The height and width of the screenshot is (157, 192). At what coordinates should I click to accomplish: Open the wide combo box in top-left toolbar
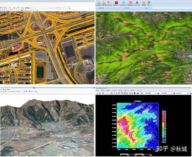pyautogui.click(x=39, y=8)
